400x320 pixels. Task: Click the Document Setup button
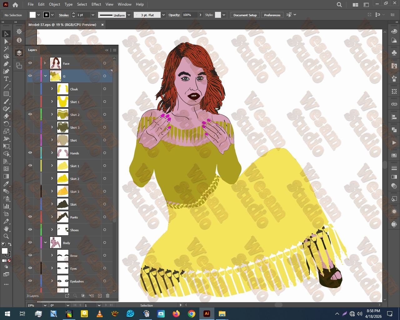click(245, 15)
